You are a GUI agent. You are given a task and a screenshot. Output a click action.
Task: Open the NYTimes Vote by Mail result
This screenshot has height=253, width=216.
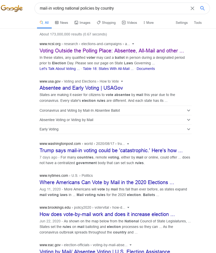pyautogui.click(x=107, y=182)
